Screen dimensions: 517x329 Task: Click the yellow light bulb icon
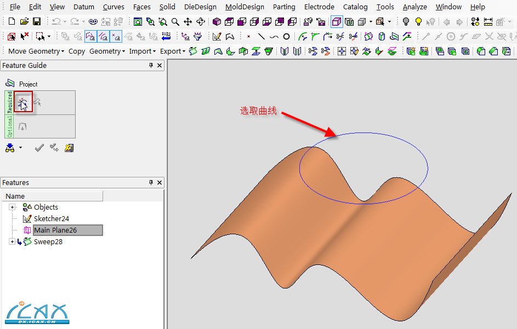click(x=418, y=22)
